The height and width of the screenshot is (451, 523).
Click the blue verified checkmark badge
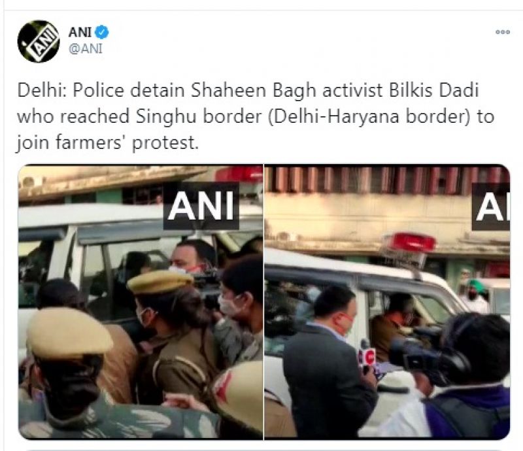coord(101,33)
